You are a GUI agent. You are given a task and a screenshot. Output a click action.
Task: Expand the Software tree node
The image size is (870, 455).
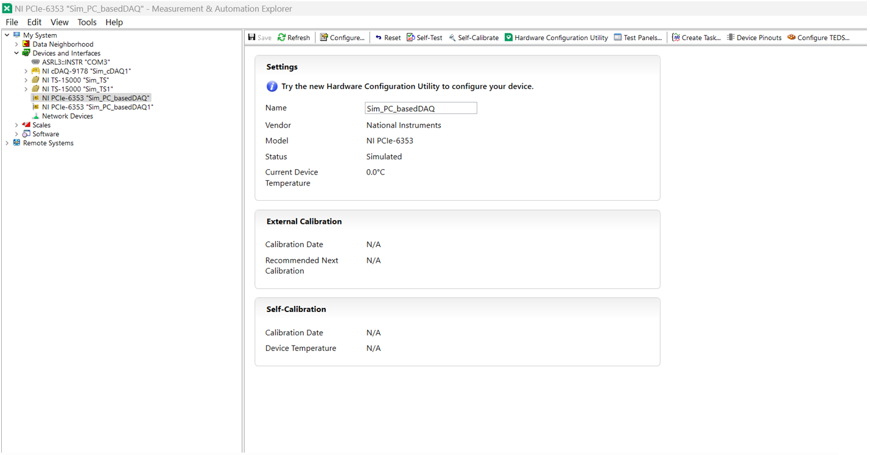(16, 134)
